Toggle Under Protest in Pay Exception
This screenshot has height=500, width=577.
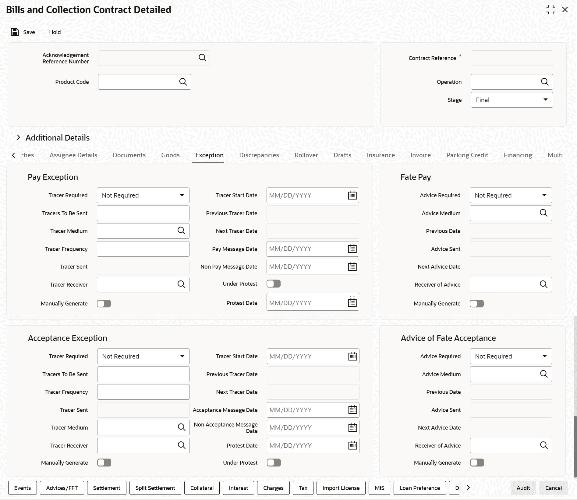[274, 284]
